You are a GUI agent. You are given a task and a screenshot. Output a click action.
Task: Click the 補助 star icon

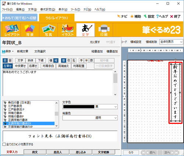pos(132,16)
